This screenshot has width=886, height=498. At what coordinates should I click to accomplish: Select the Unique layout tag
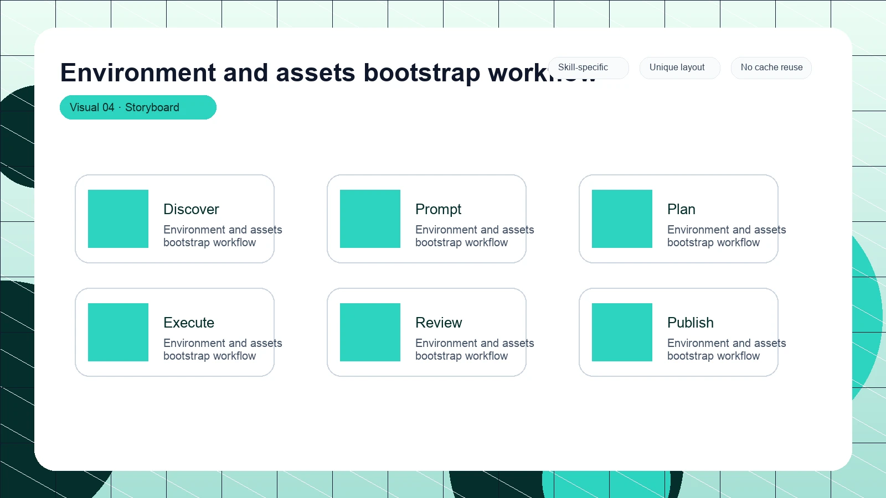[680, 68]
